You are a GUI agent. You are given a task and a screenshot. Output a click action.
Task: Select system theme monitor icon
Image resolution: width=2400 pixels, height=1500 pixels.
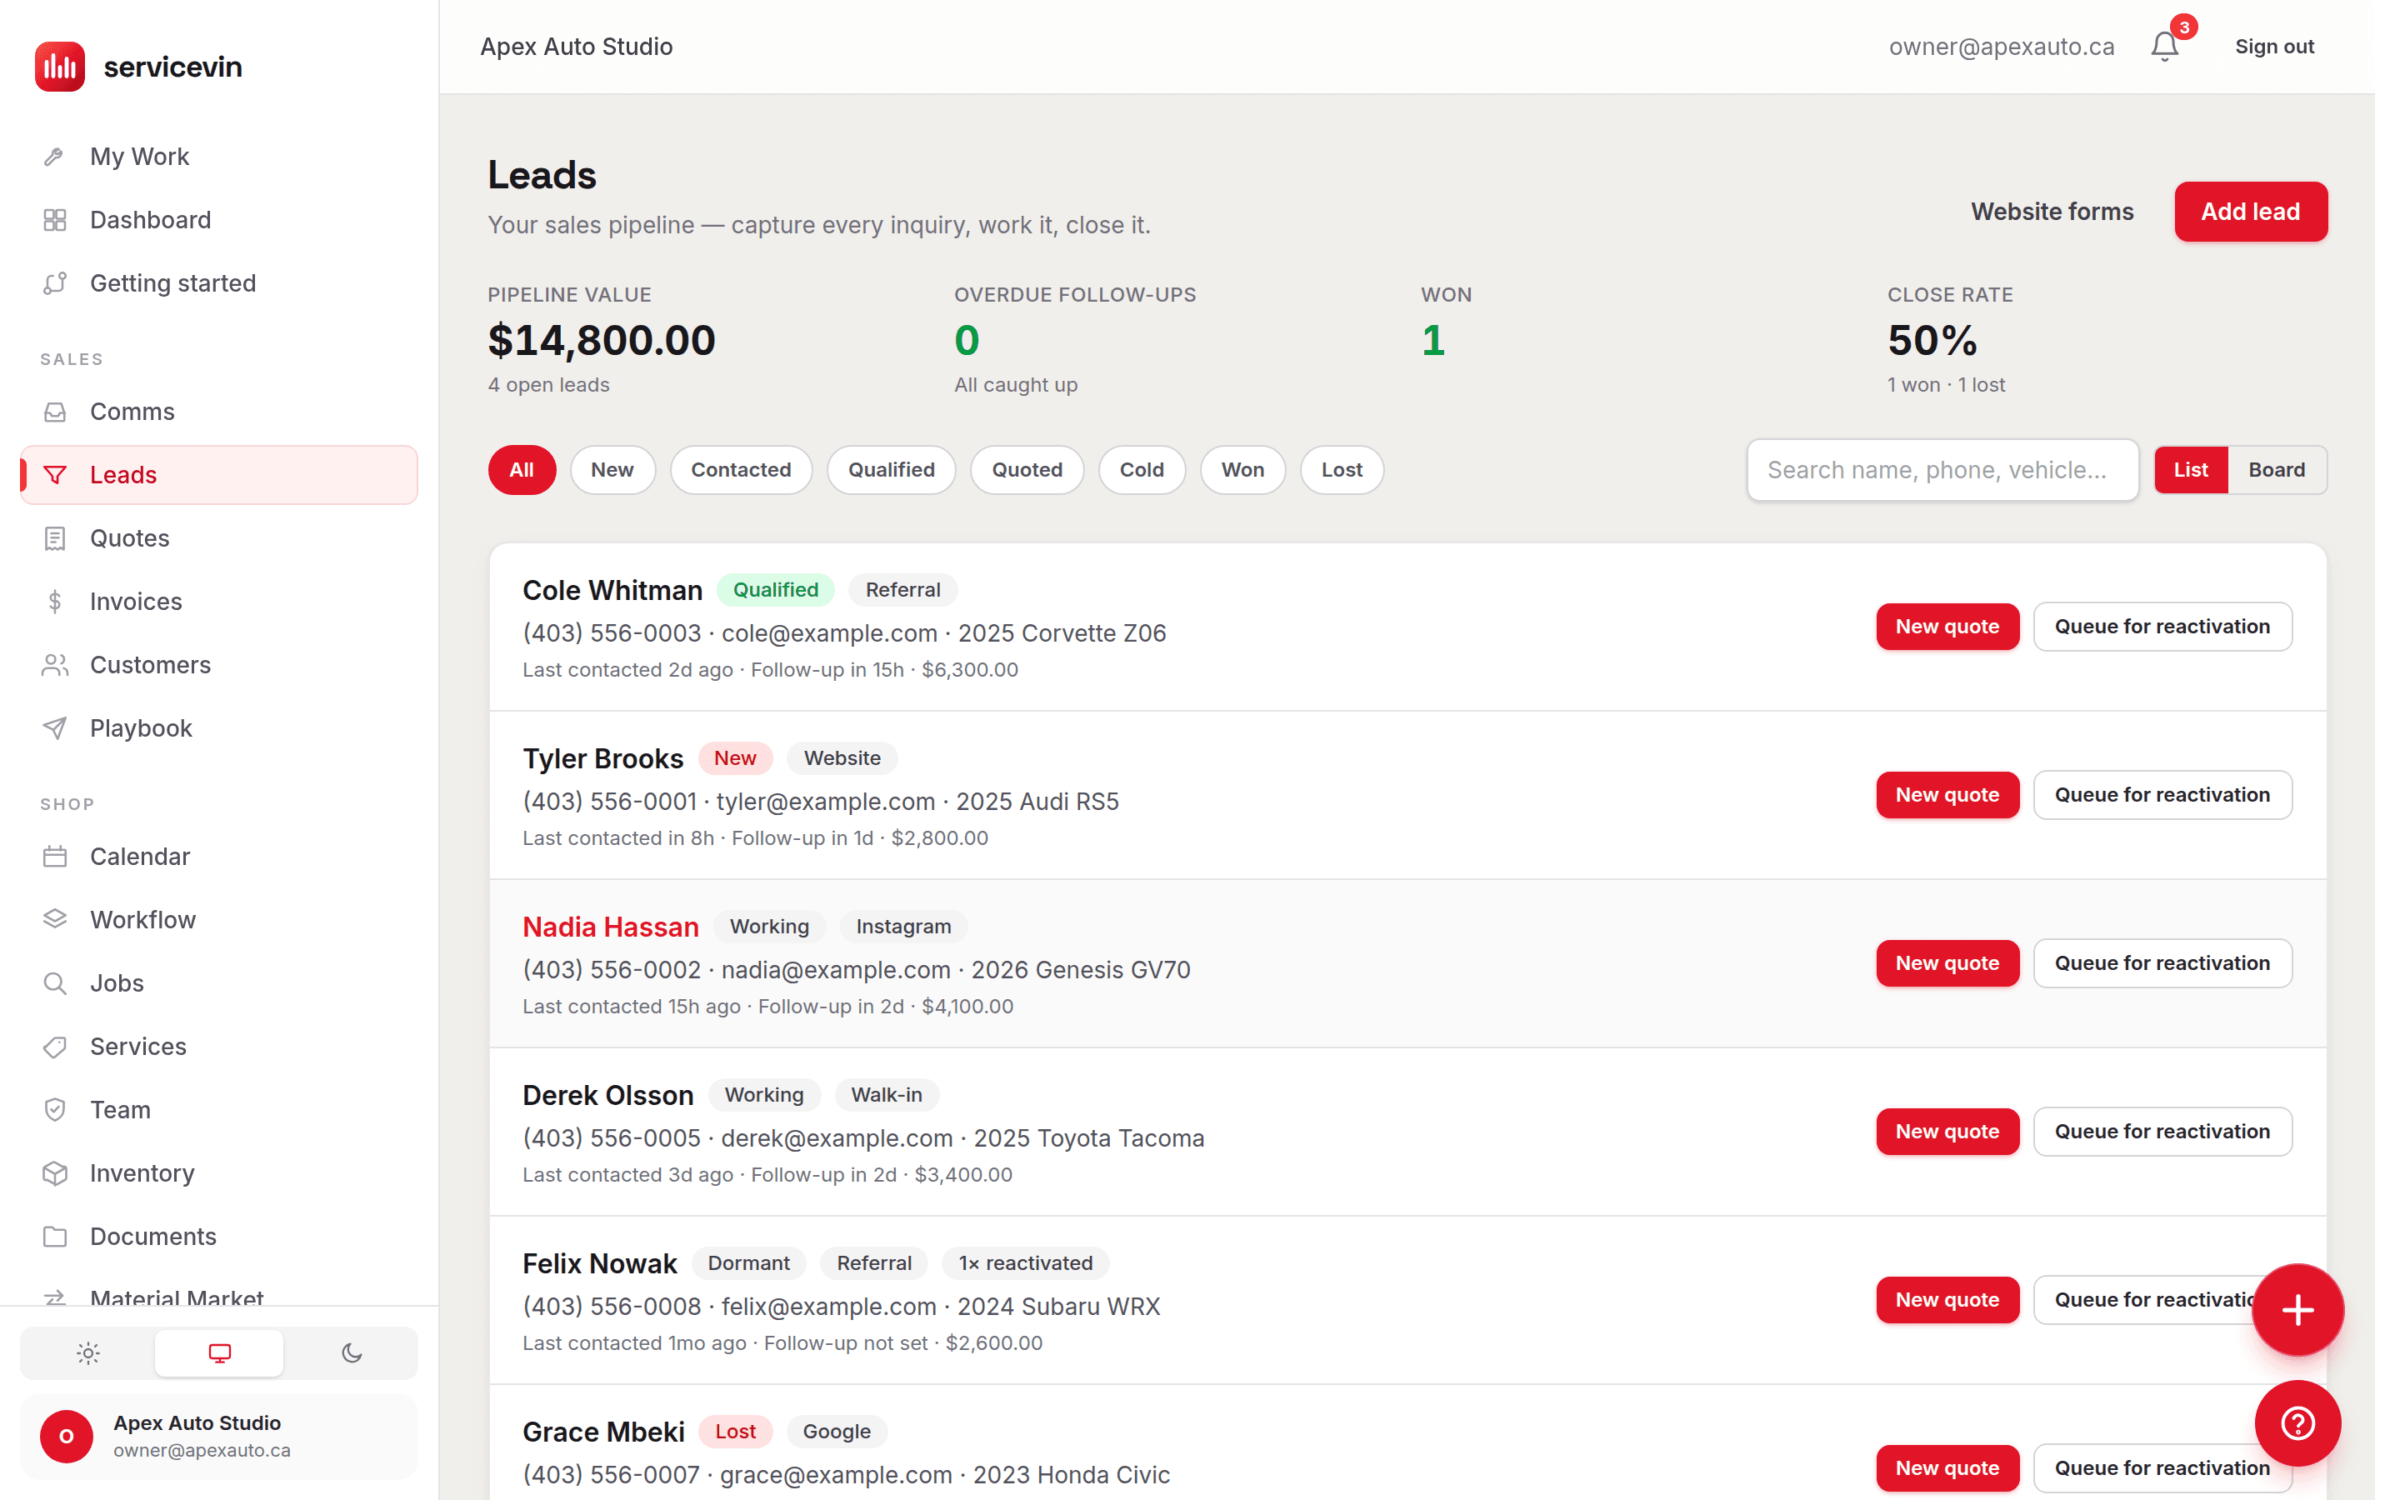[x=219, y=1354]
